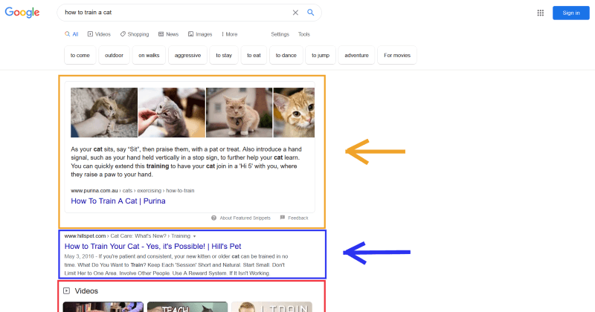The image size is (595, 312).
Task: Select the 'to stay' suggestion chip
Action: coord(224,56)
